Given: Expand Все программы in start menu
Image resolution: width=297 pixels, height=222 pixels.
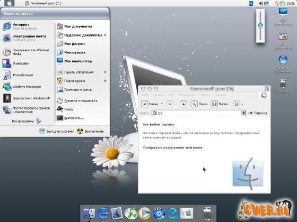Looking at the screenshot, I should (27, 121).
